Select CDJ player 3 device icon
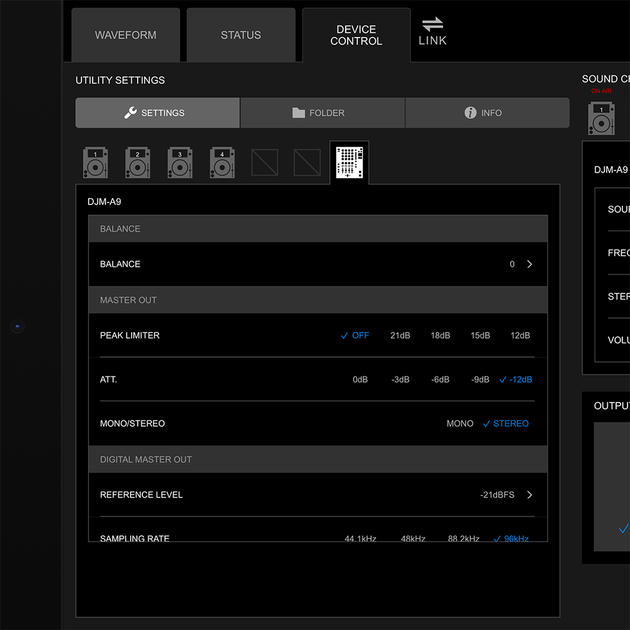Screen dimensions: 630x630 pos(180,163)
